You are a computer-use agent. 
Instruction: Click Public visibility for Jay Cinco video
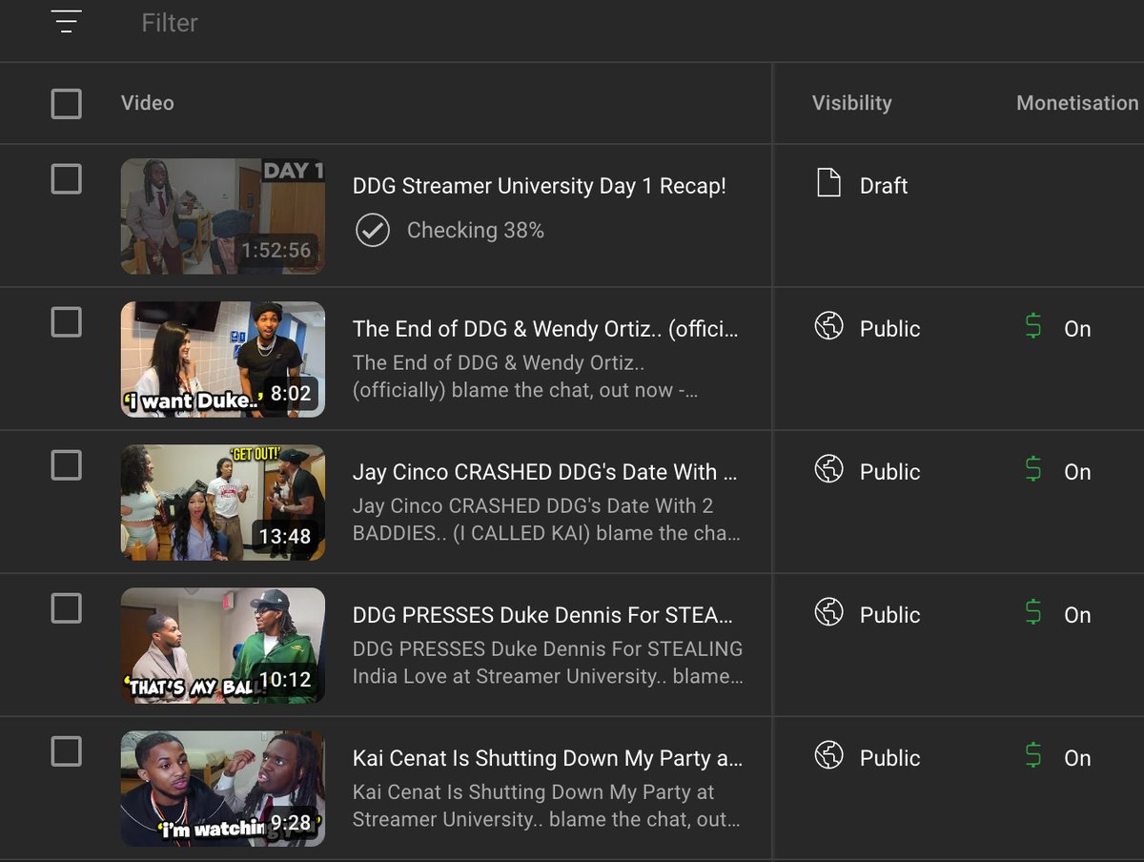pos(890,472)
